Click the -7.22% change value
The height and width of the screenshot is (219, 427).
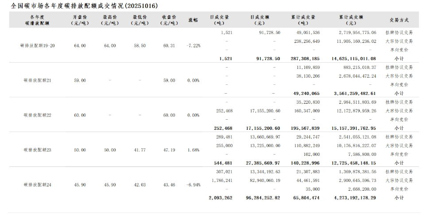pyautogui.click(x=194, y=45)
